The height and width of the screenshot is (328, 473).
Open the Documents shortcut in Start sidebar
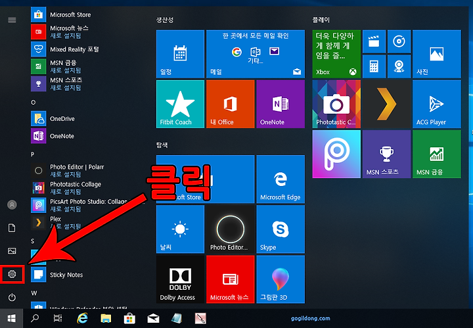click(12, 228)
